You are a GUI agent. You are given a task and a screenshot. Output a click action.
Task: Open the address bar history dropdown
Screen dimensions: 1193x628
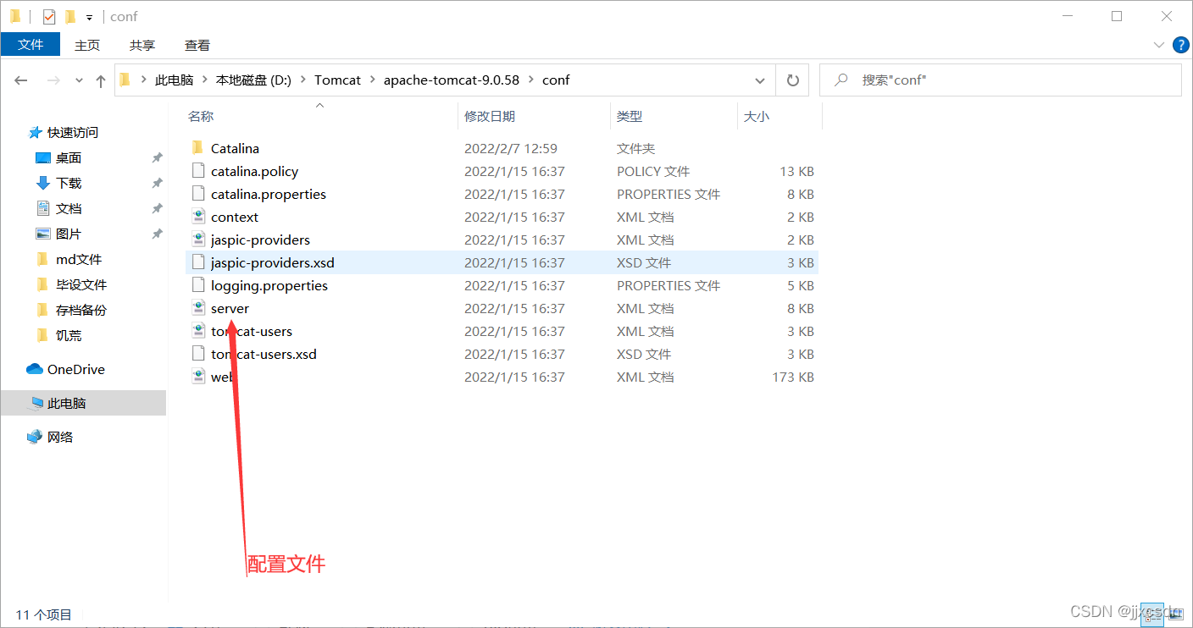point(760,80)
